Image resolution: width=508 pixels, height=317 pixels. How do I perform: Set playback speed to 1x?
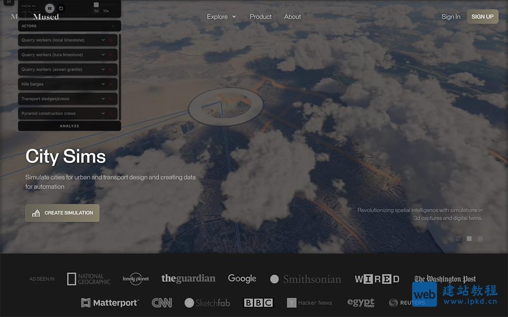tap(96, 11)
